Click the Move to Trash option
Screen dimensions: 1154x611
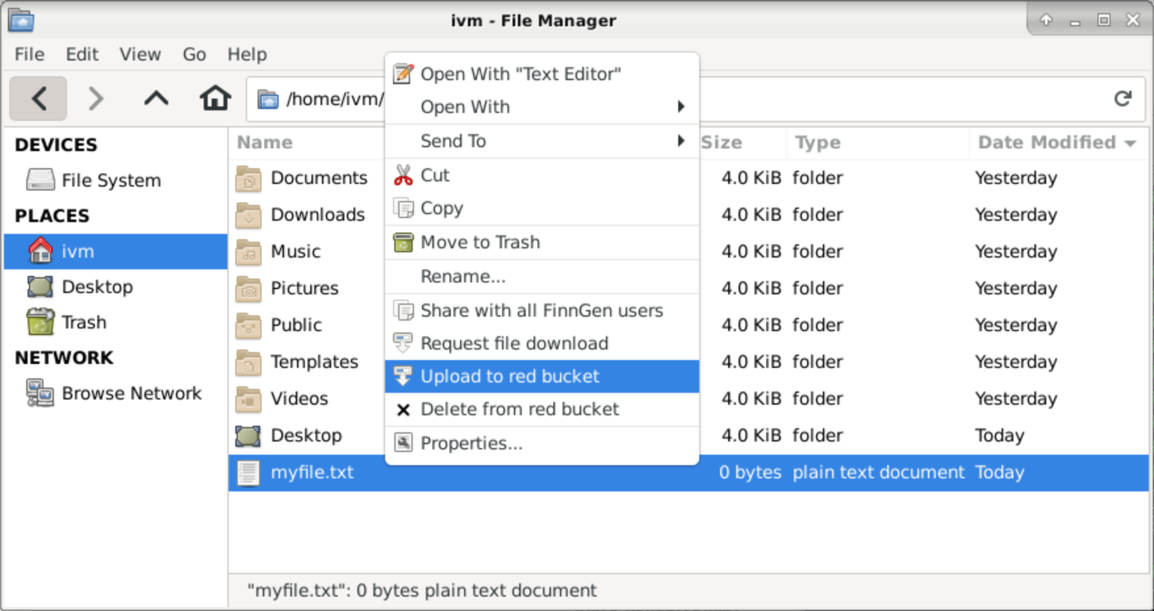point(480,242)
